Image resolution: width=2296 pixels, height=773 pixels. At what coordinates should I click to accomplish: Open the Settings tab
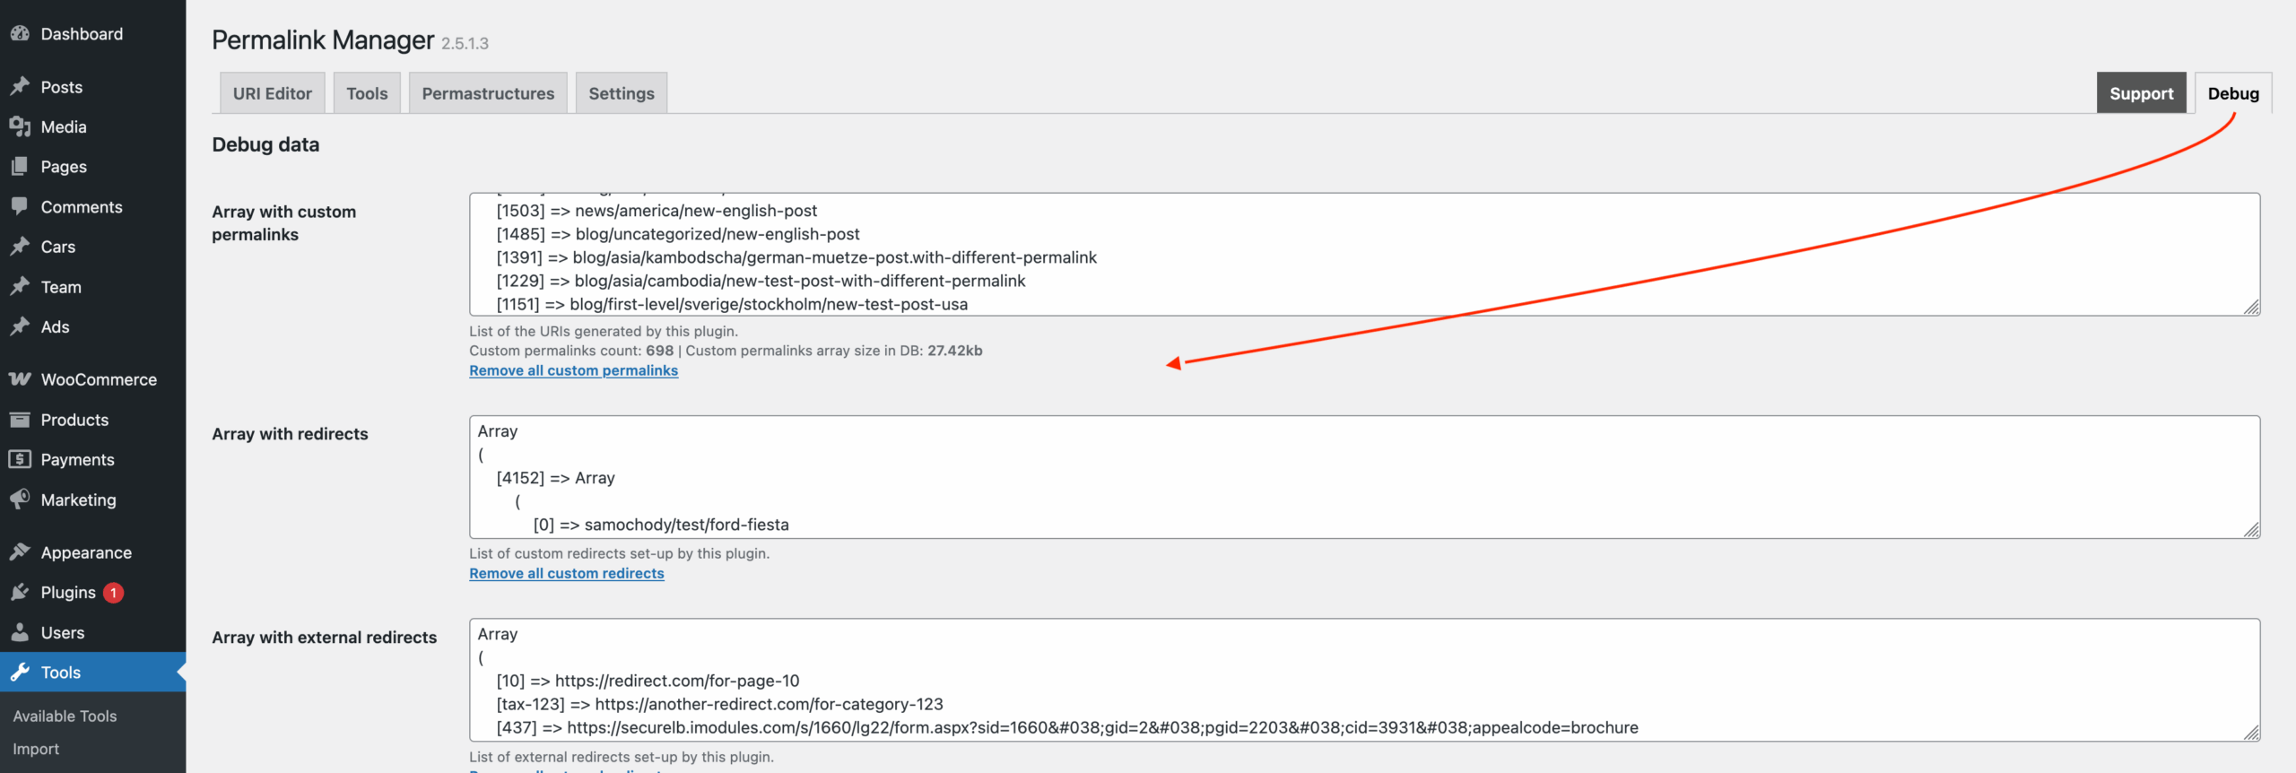tap(622, 93)
